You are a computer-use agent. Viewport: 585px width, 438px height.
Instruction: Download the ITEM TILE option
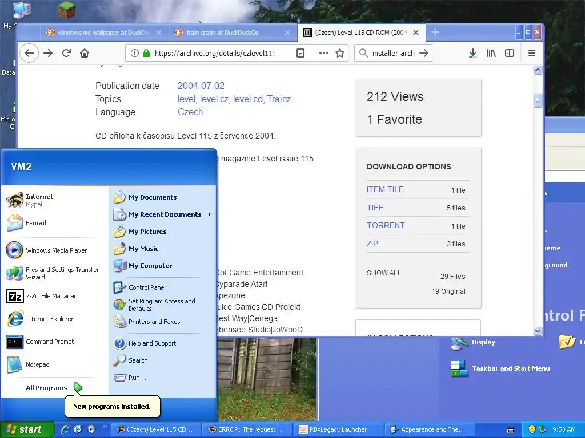pyautogui.click(x=385, y=189)
